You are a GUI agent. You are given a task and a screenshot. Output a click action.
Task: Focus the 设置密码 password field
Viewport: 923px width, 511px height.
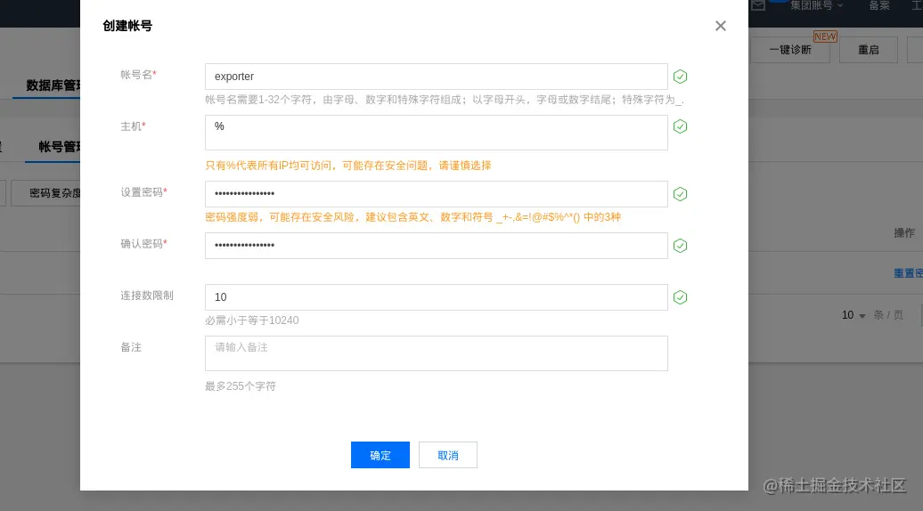coord(437,194)
